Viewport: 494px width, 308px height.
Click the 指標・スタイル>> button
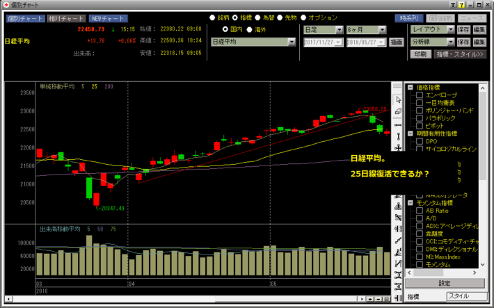(x=460, y=54)
